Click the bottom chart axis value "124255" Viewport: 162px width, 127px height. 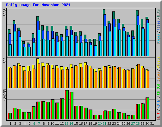click(x=5, y=95)
